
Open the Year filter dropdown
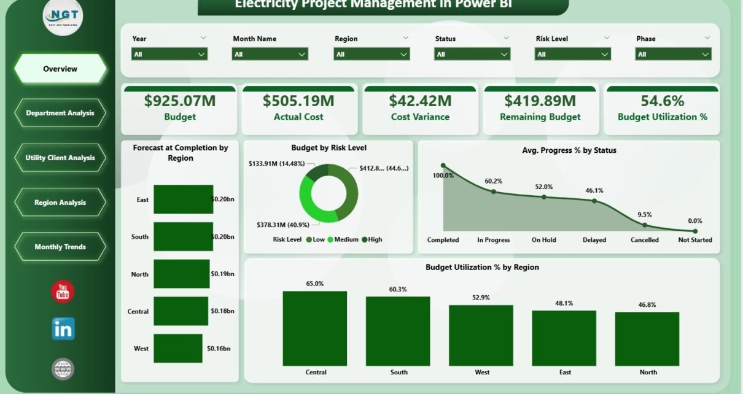pos(169,54)
